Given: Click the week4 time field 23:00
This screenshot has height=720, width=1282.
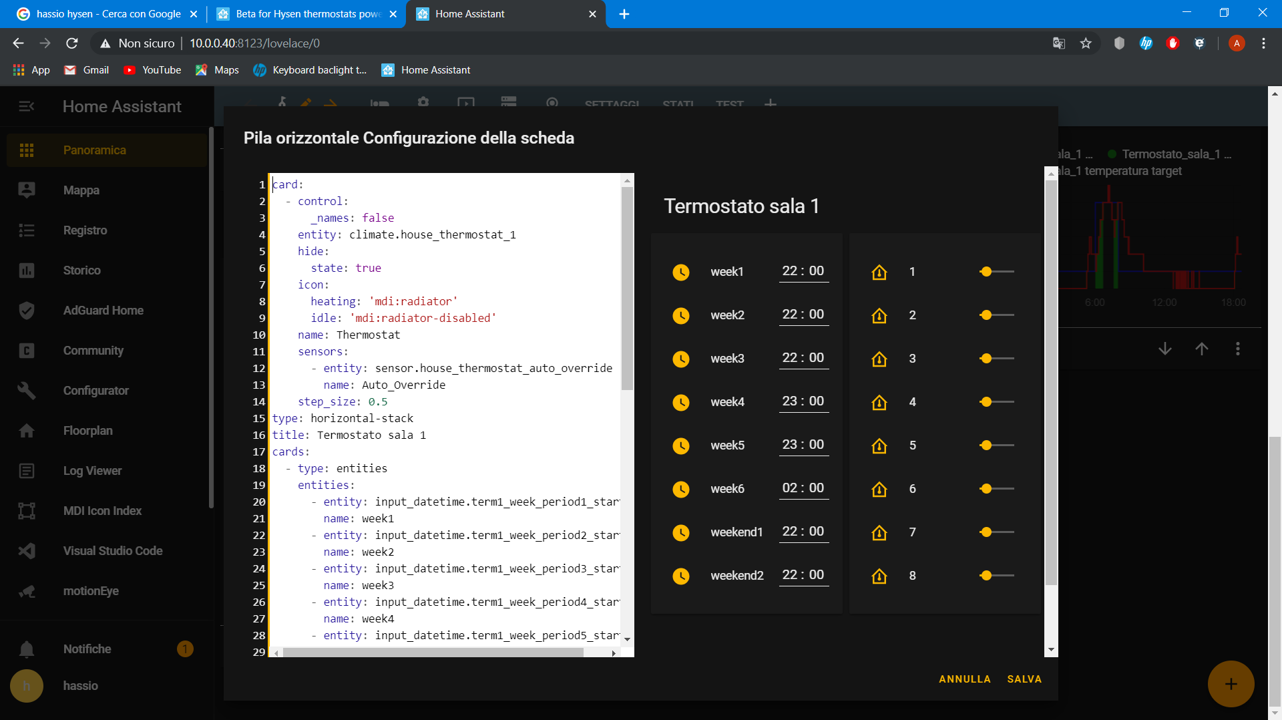Looking at the screenshot, I should [x=803, y=401].
